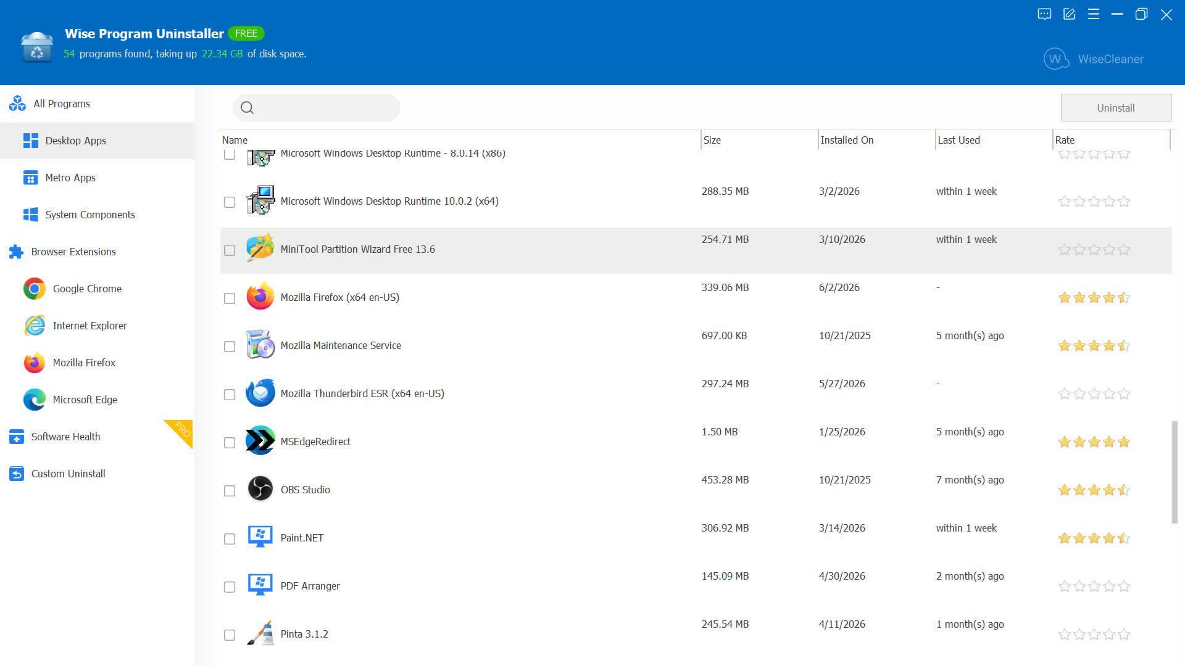Click the vertical scrollbar thumb of program list
Screen dimensions: 1185x666
pos(1175,472)
